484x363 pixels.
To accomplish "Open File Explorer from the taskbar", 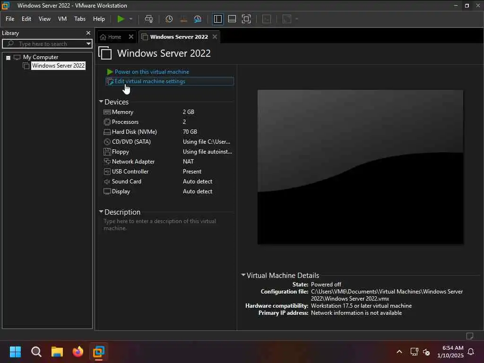I will click(x=57, y=352).
